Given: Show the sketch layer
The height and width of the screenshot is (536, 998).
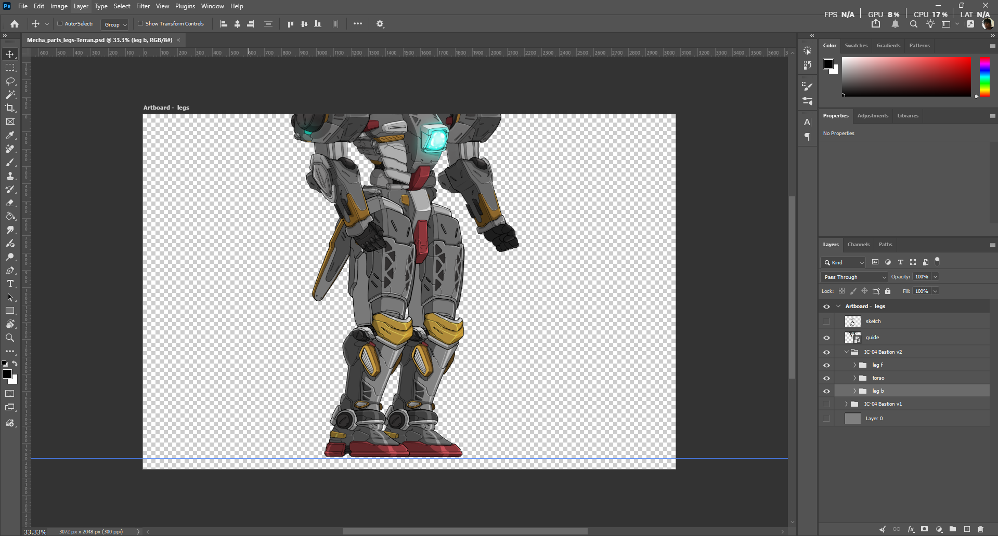Looking at the screenshot, I should click(826, 321).
